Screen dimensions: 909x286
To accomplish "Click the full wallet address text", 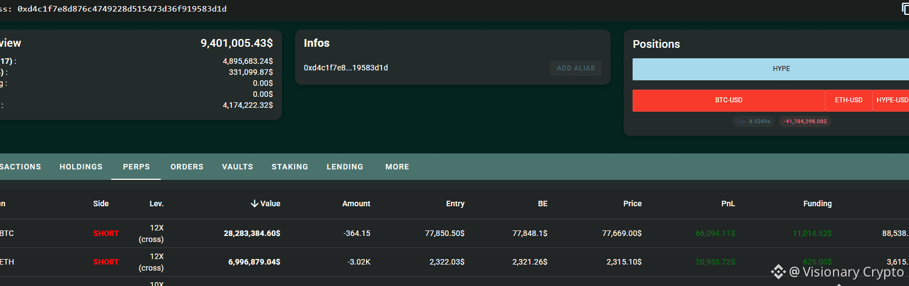I will 122,9.
